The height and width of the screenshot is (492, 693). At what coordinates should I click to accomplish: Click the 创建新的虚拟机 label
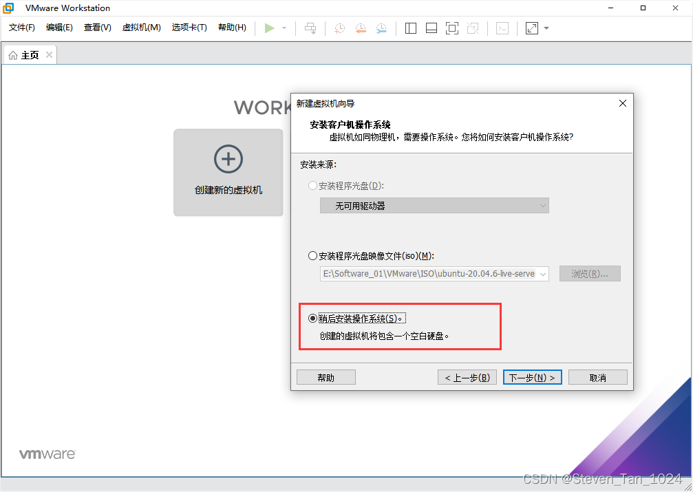[x=228, y=190]
